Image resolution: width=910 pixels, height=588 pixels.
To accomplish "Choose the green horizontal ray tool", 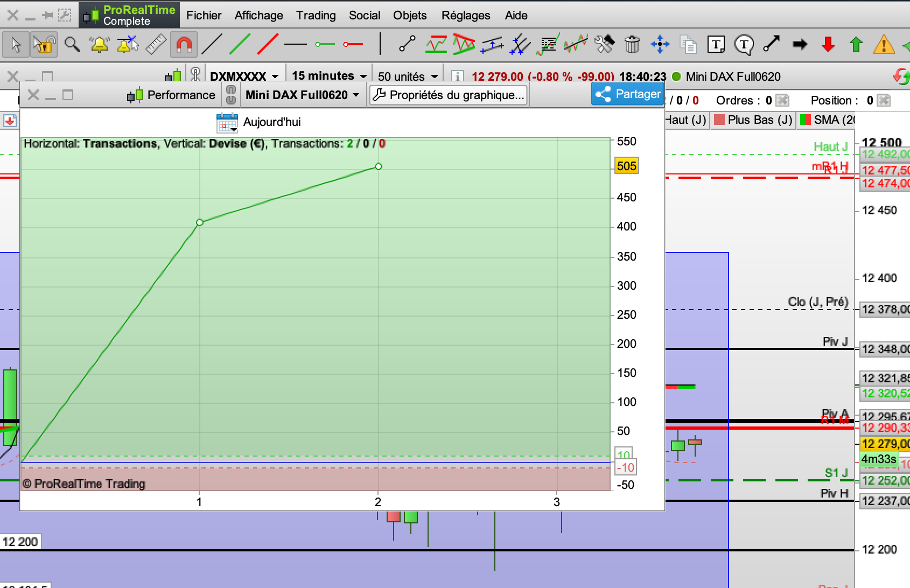I will [x=325, y=44].
